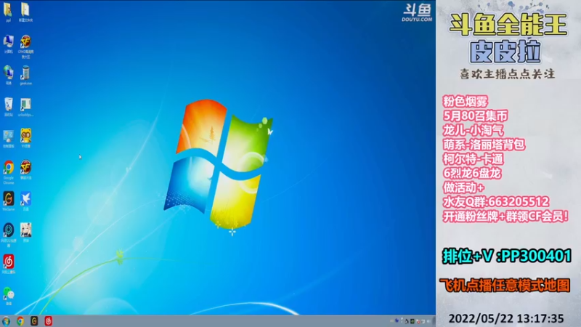The width and height of the screenshot is (581, 327).
Task: Select the Computer desktop icon
Action: (8, 44)
